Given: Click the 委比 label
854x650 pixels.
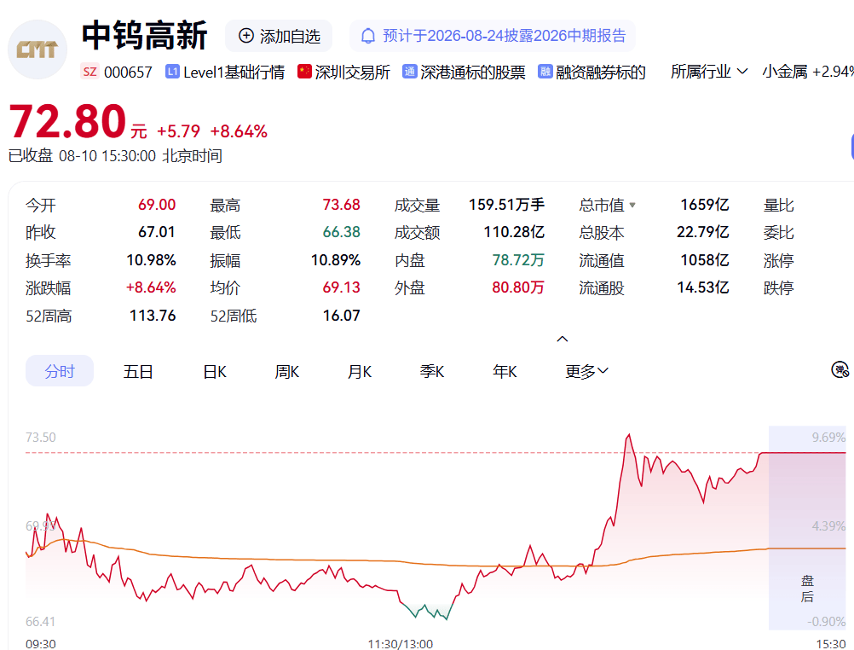Looking at the screenshot, I should point(779,233).
